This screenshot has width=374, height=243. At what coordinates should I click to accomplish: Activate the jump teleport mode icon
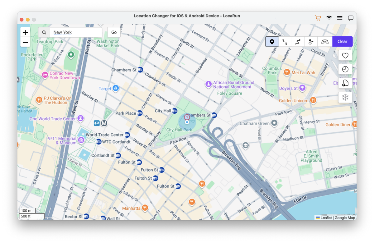(x=311, y=42)
